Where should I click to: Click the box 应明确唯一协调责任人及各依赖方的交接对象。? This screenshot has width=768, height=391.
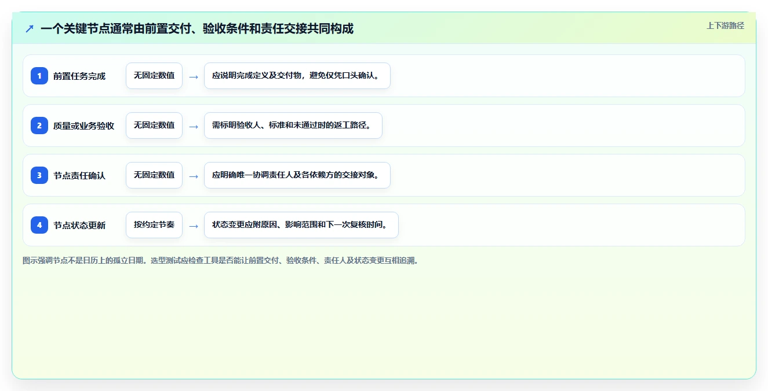[297, 175]
